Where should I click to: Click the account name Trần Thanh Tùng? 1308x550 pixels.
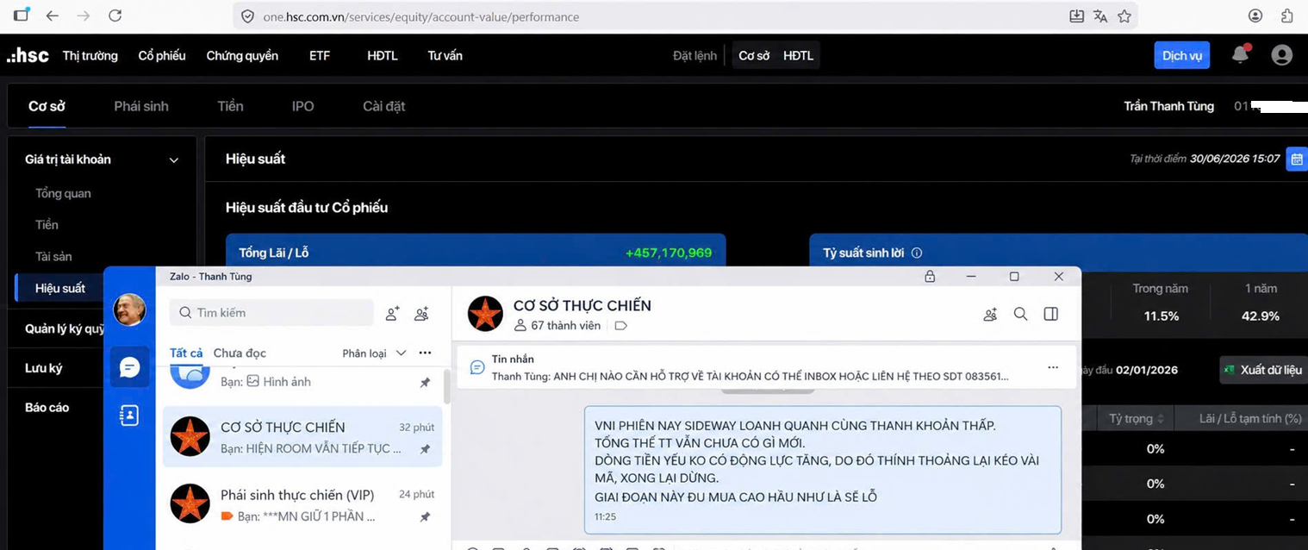point(1168,106)
